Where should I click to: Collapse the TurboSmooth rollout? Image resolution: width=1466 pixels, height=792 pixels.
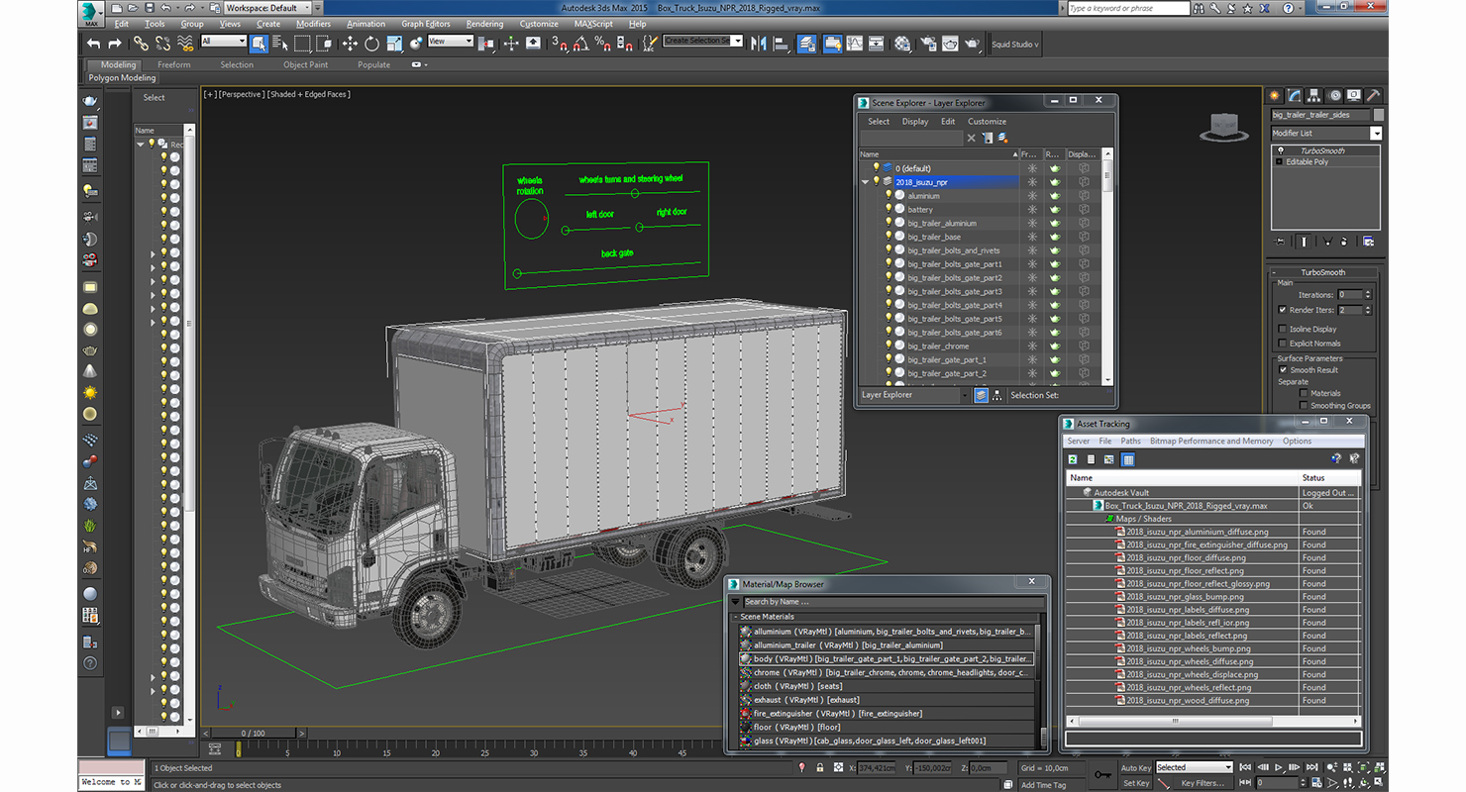[1322, 272]
